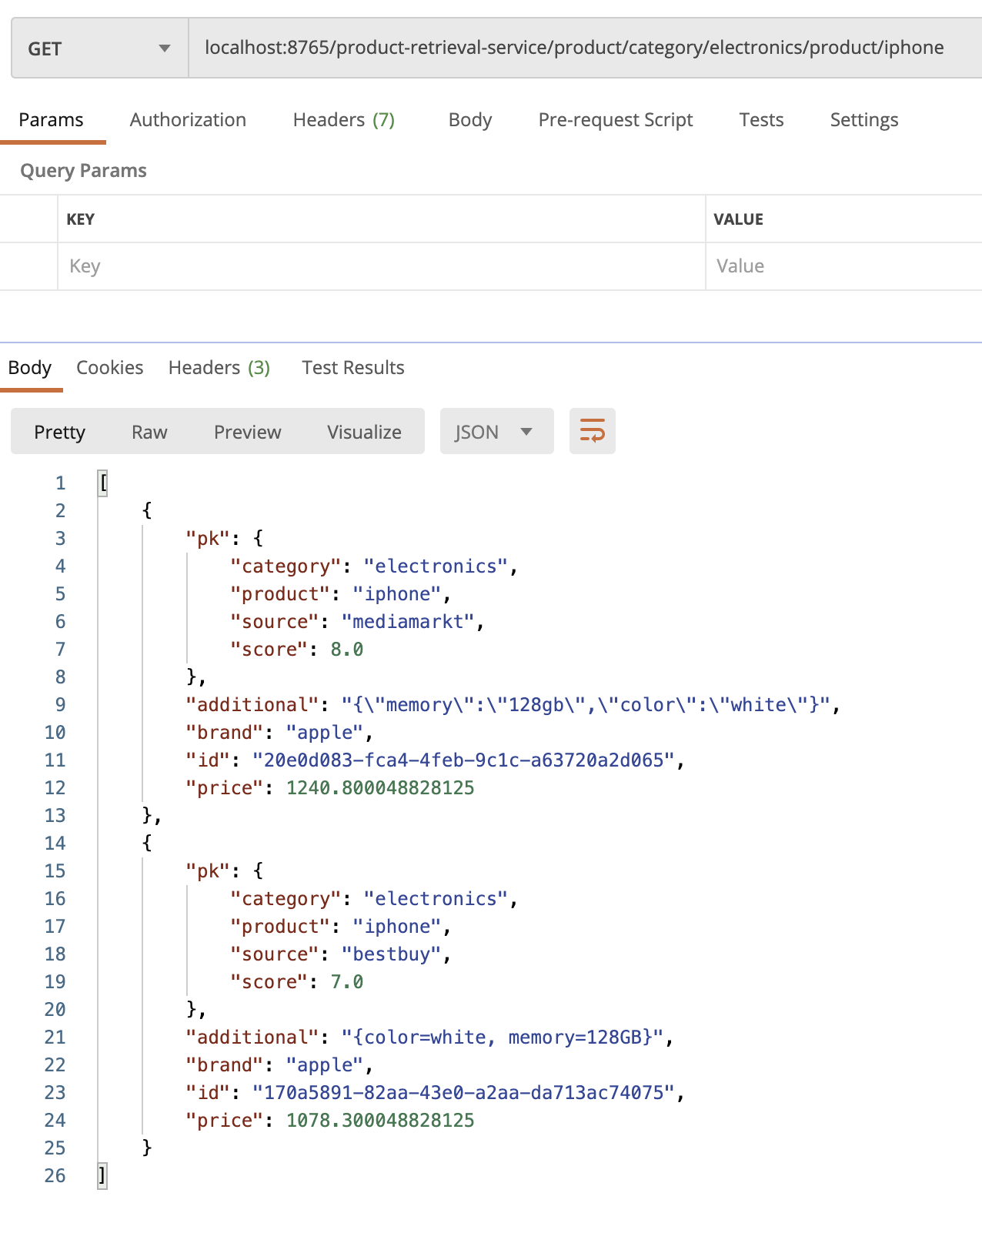Select the Raw view button
Screen dimensions: 982x1233
(x=149, y=432)
